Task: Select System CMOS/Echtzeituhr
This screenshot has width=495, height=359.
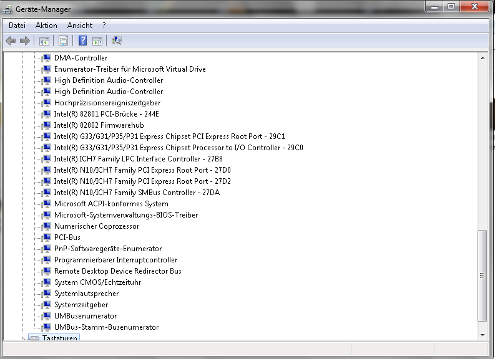Action: [x=97, y=282]
